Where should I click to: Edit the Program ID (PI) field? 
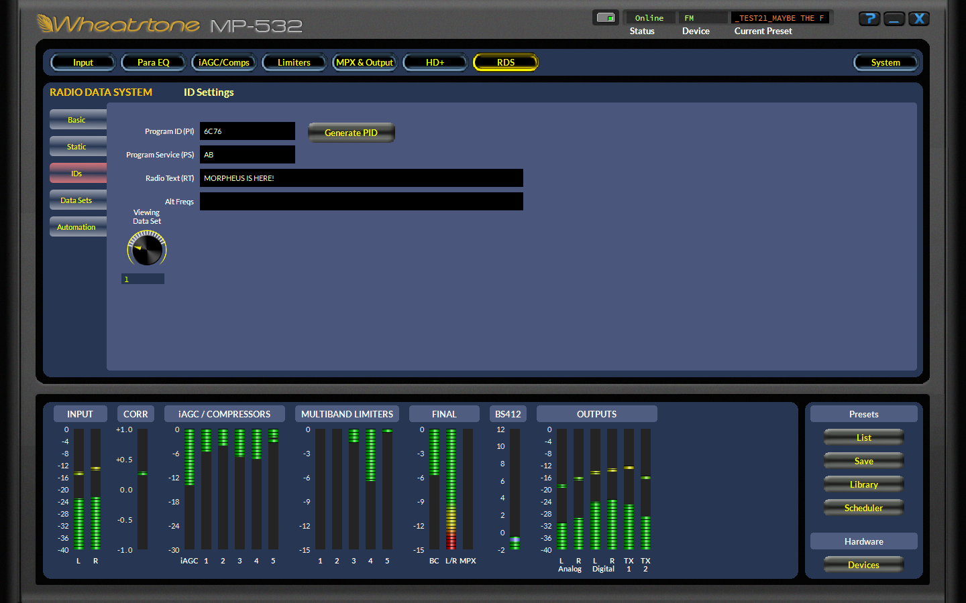point(248,131)
